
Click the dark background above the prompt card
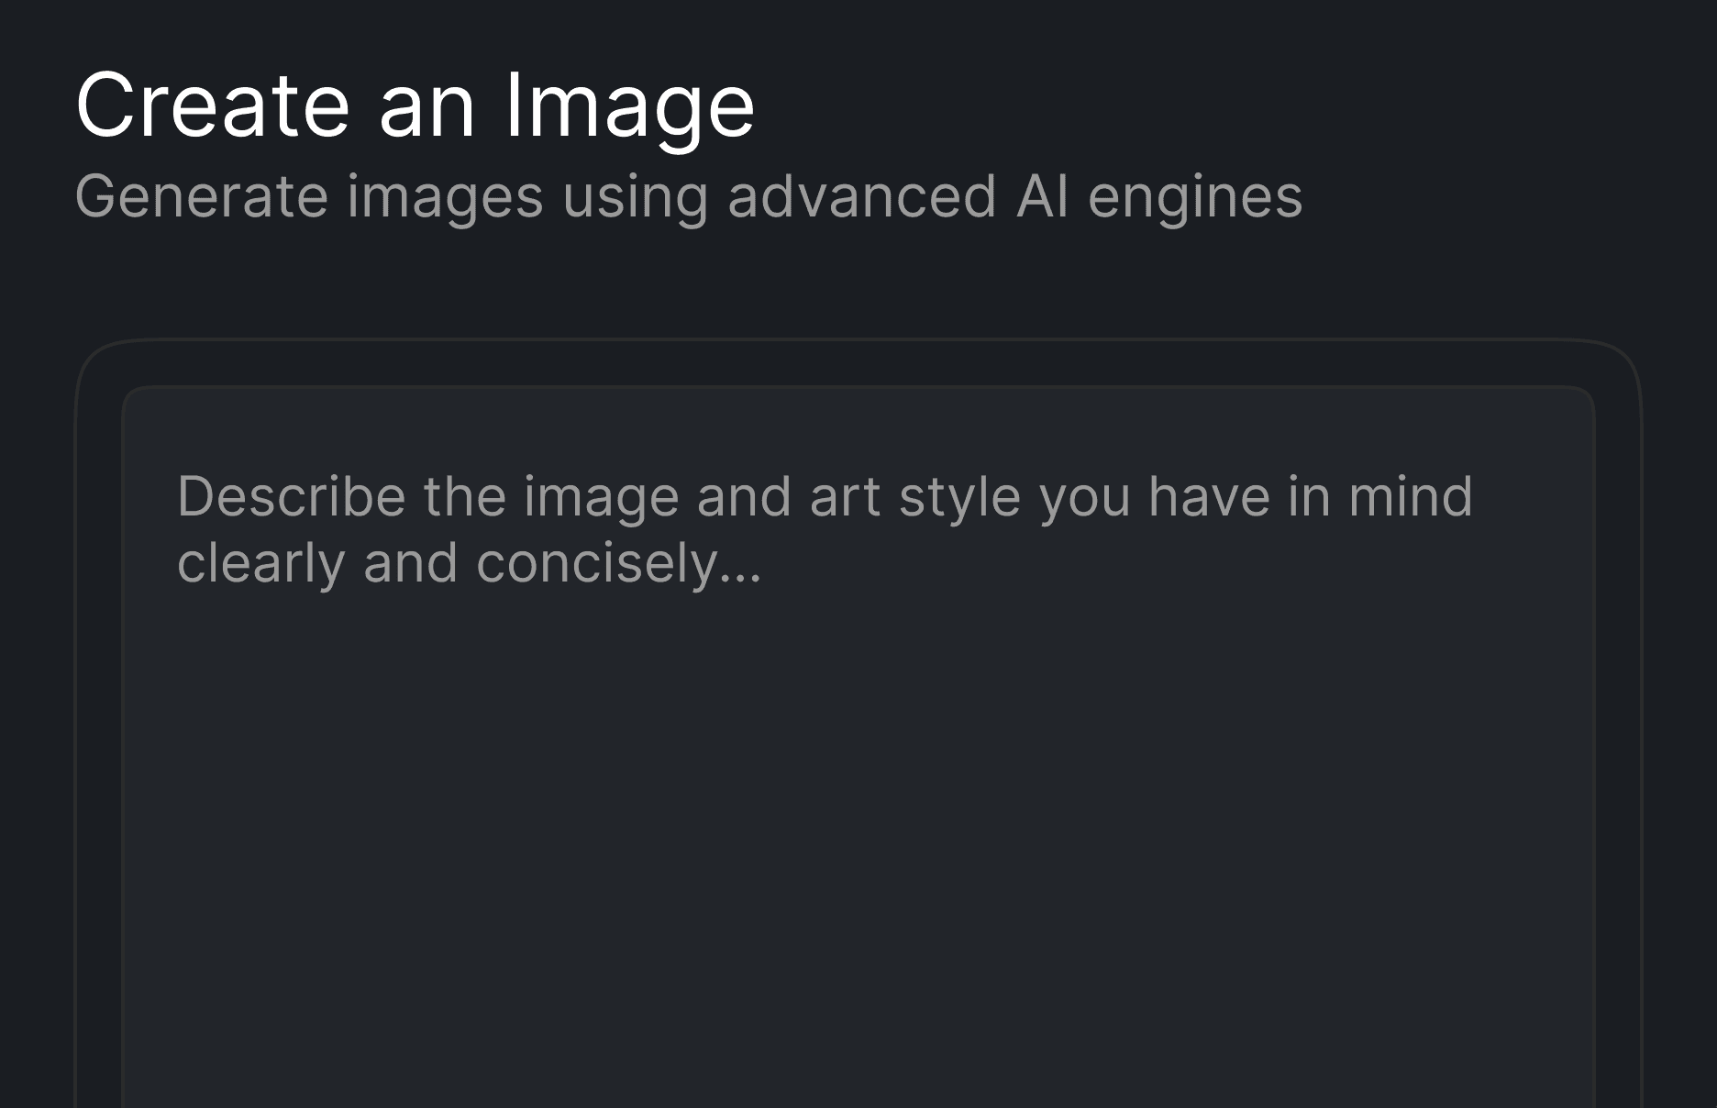coord(853,284)
